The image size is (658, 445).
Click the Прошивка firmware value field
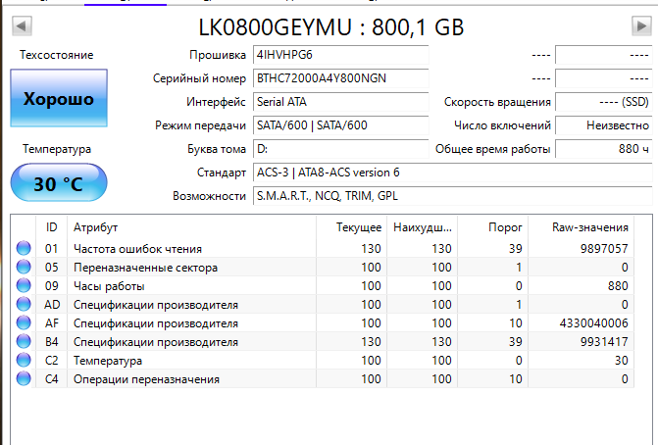326,54
